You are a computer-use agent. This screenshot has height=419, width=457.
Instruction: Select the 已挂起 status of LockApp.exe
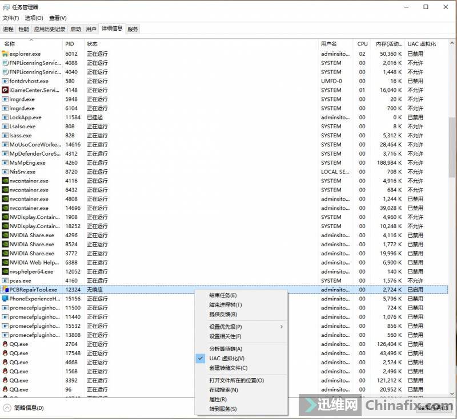pos(95,117)
